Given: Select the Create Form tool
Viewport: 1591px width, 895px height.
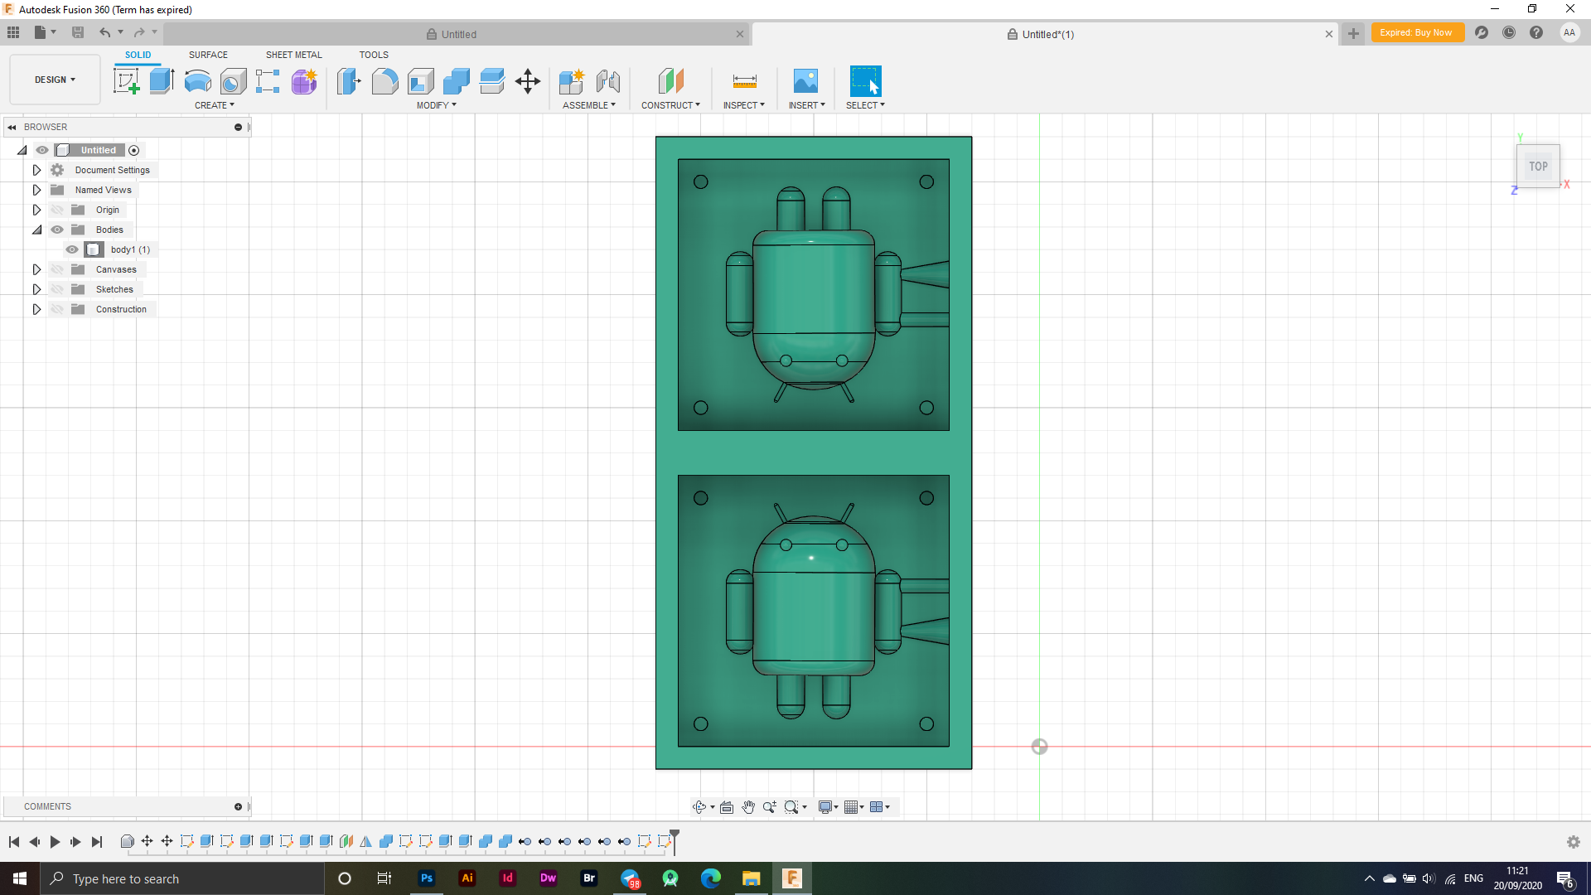Looking at the screenshot, I should 304,81.
